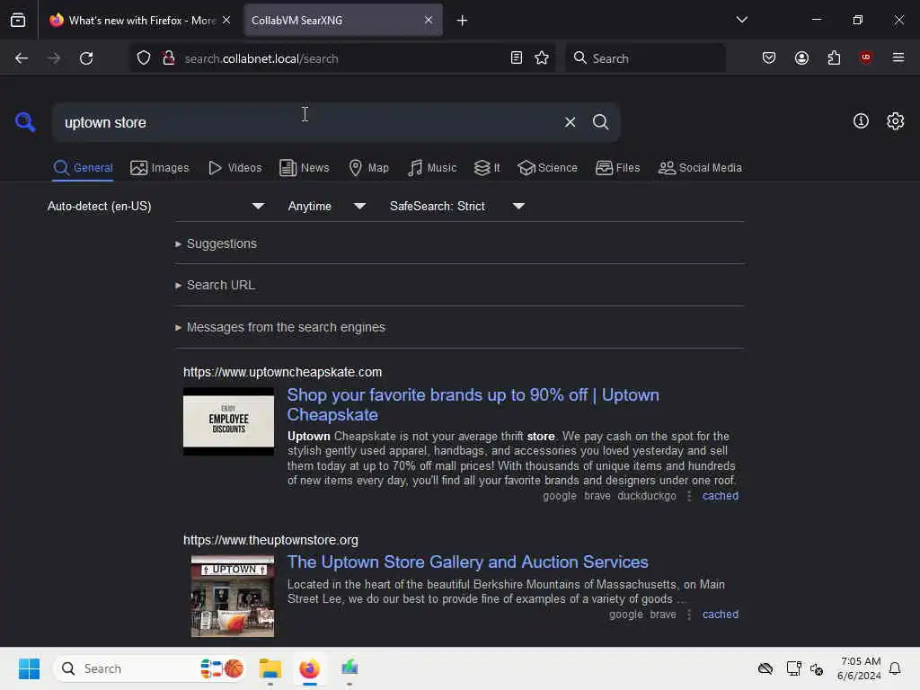Switch to Images category

click(x=160, y=168)
